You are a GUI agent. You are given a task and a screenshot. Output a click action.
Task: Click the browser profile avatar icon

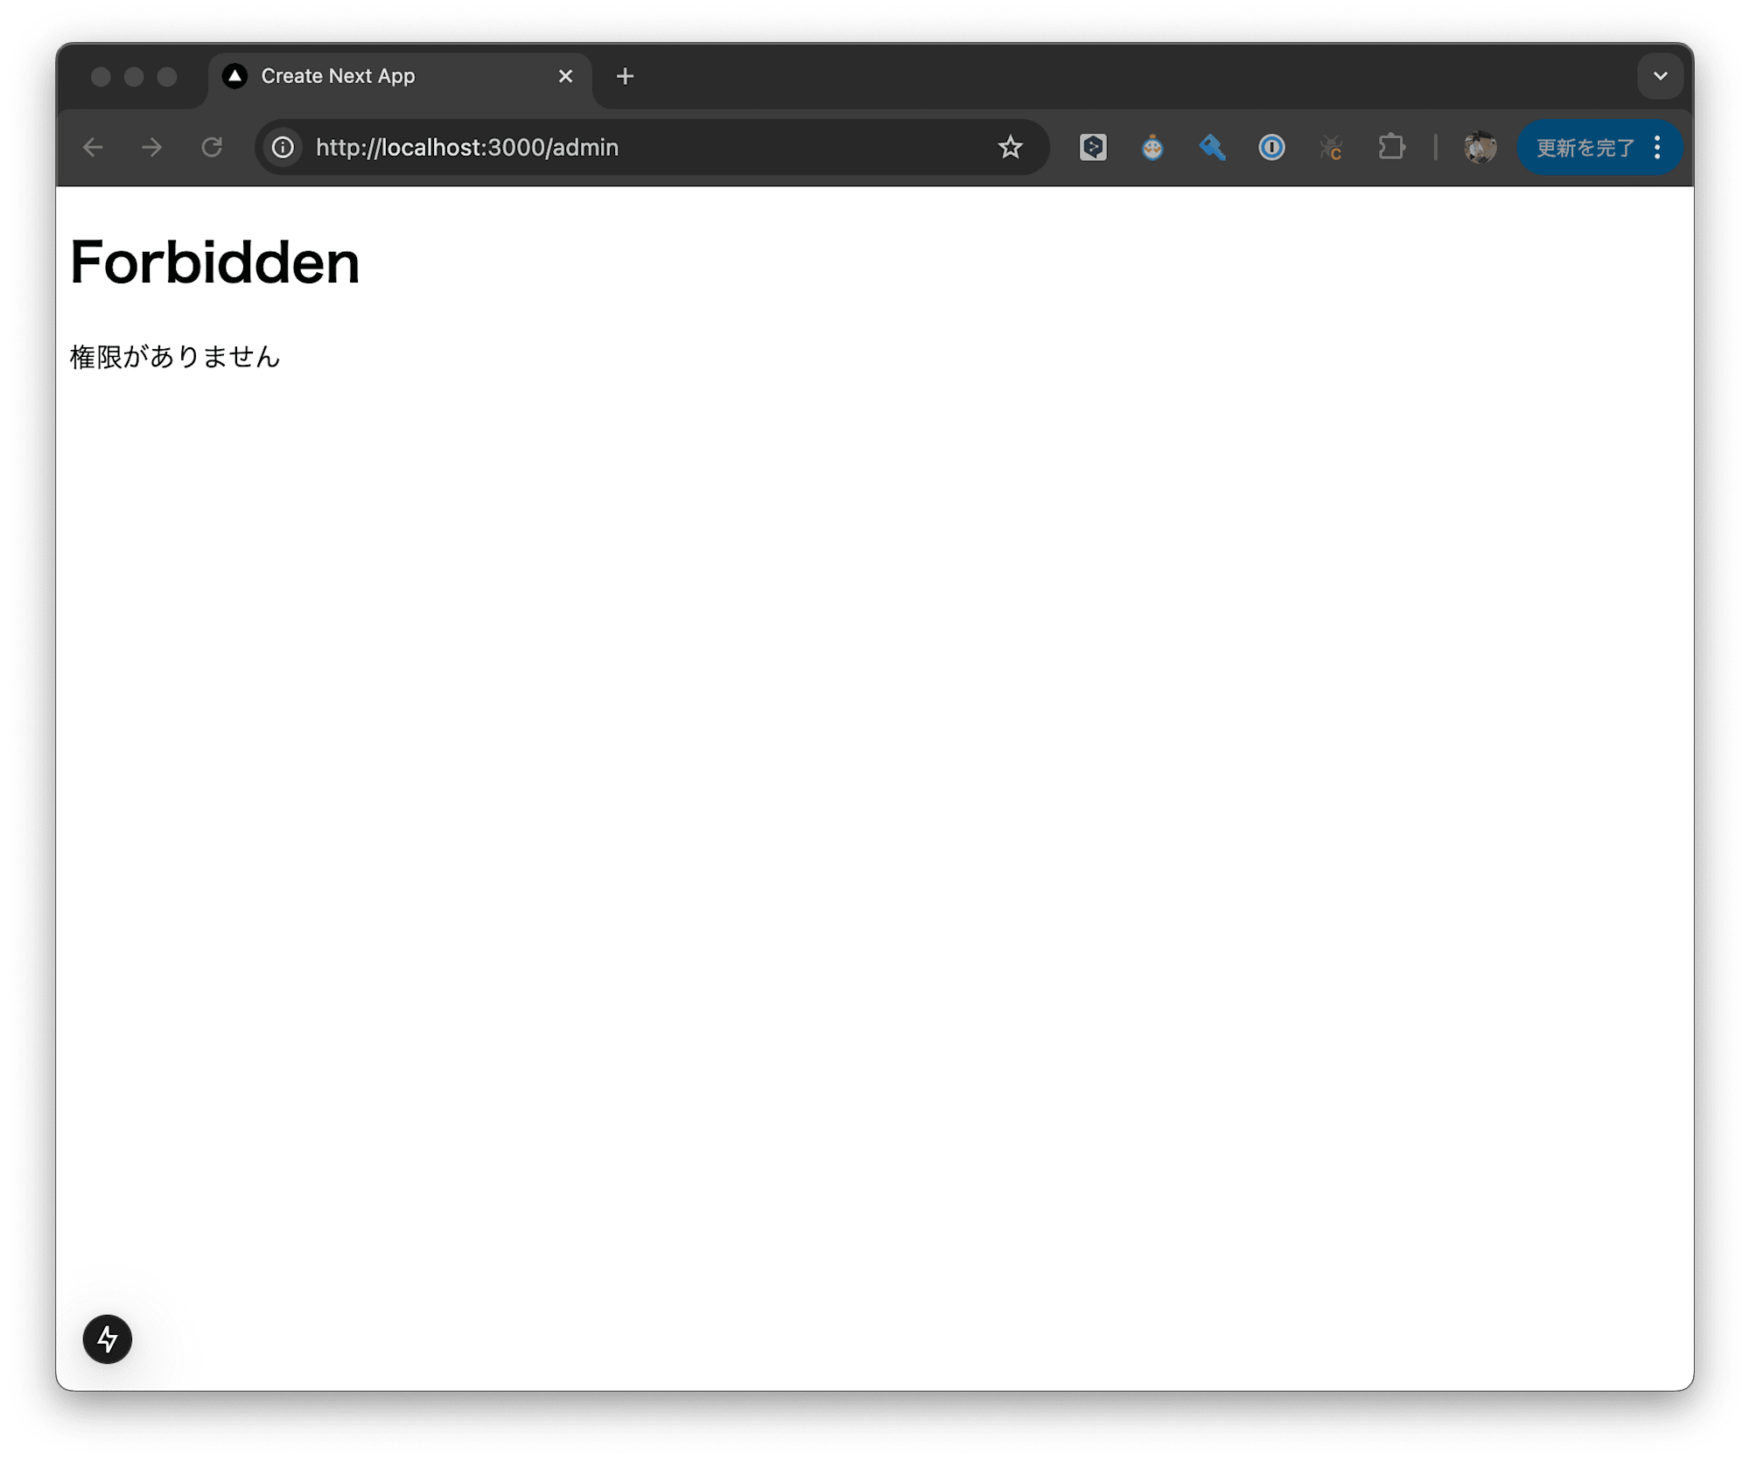[x=1481, y=145]
